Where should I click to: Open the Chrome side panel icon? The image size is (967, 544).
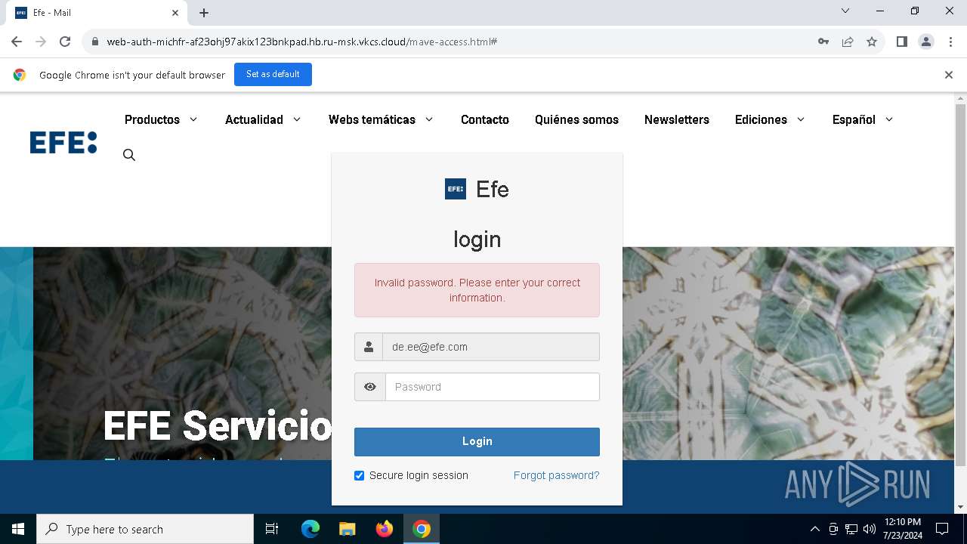[x=902, y=42]
